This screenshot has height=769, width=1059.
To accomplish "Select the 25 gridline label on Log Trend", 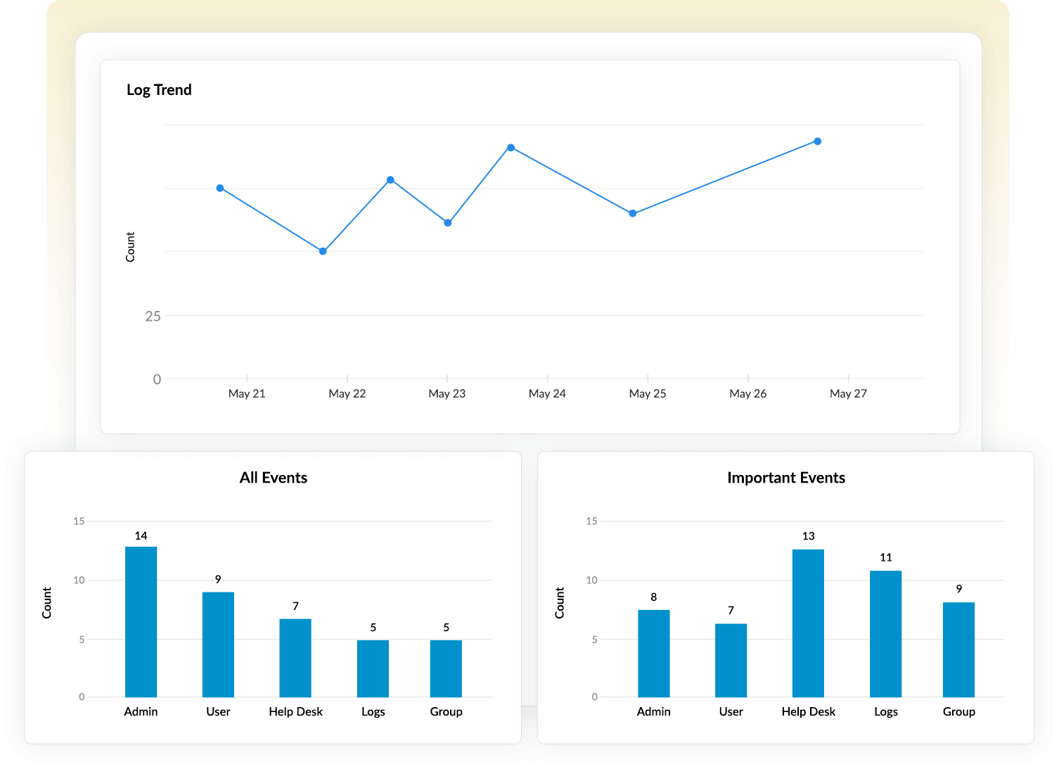I will tap(153, 316).
